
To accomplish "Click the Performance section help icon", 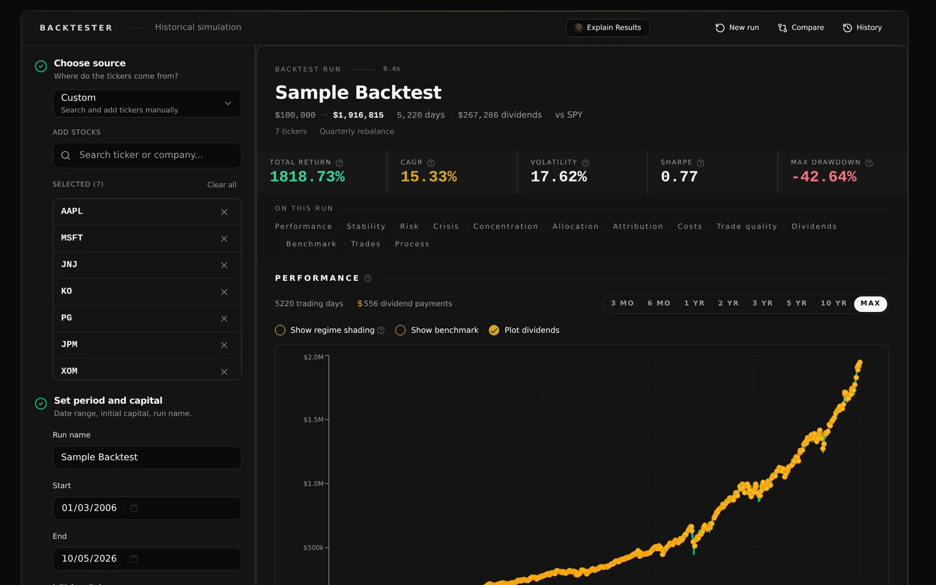I will (x=368, y=278).
